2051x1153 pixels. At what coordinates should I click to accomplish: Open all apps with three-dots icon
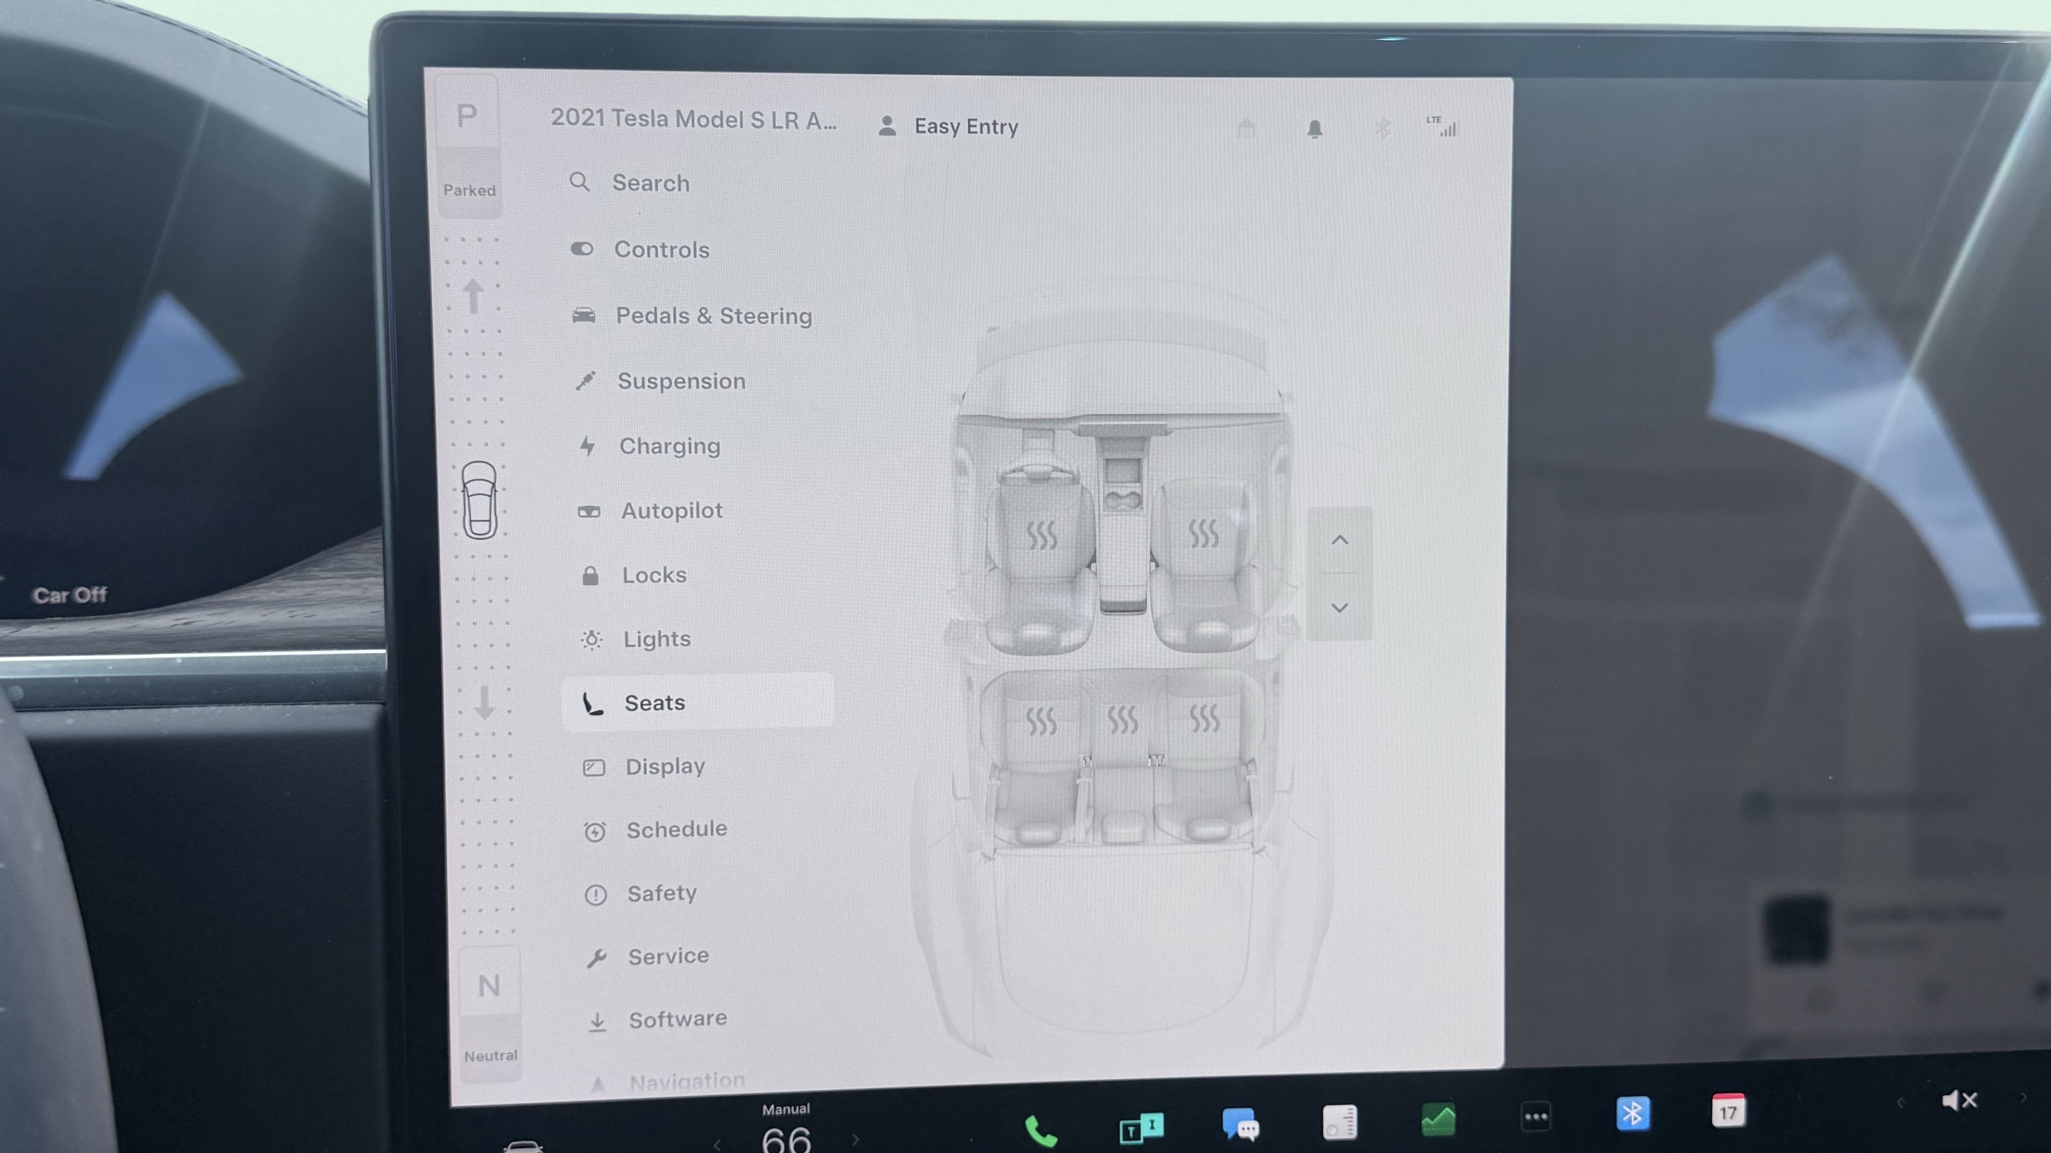(1535, 1116)
